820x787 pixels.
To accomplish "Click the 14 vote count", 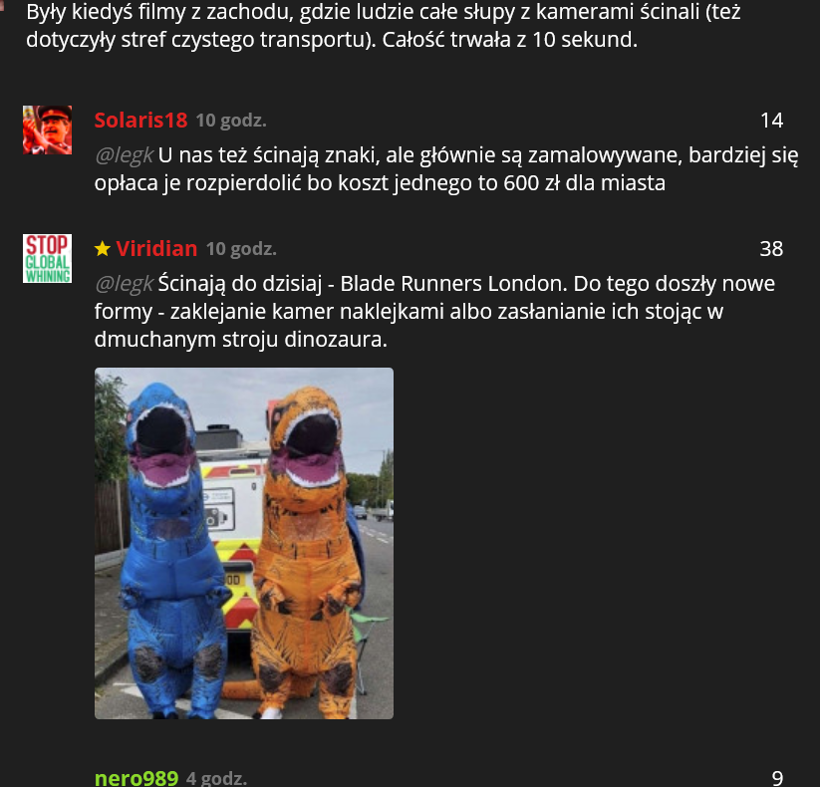I will tap(772, 121).
